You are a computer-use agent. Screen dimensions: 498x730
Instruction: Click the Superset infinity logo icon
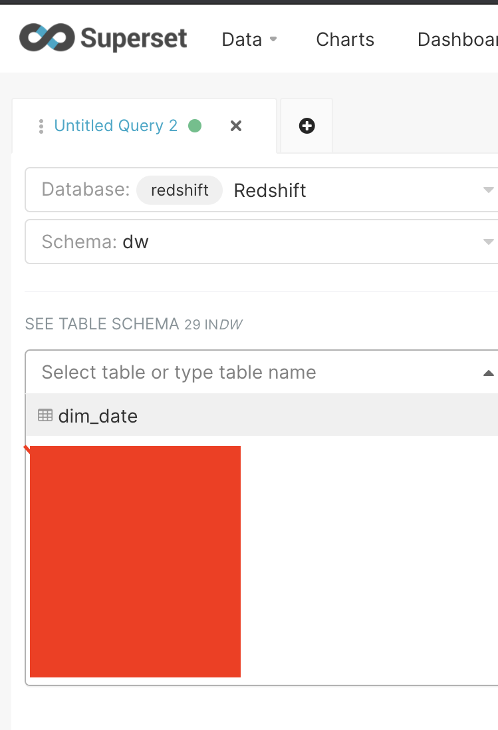pyautogui.click(x=47, y=39)
